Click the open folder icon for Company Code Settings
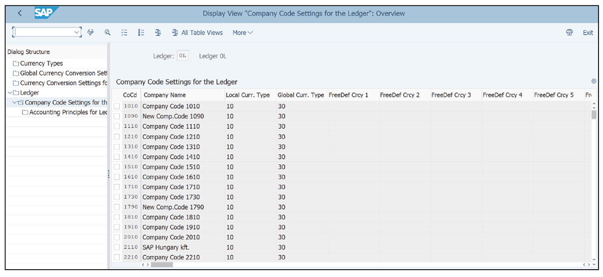This screenshot has height=277, width=603. click(x=20, y=103)
